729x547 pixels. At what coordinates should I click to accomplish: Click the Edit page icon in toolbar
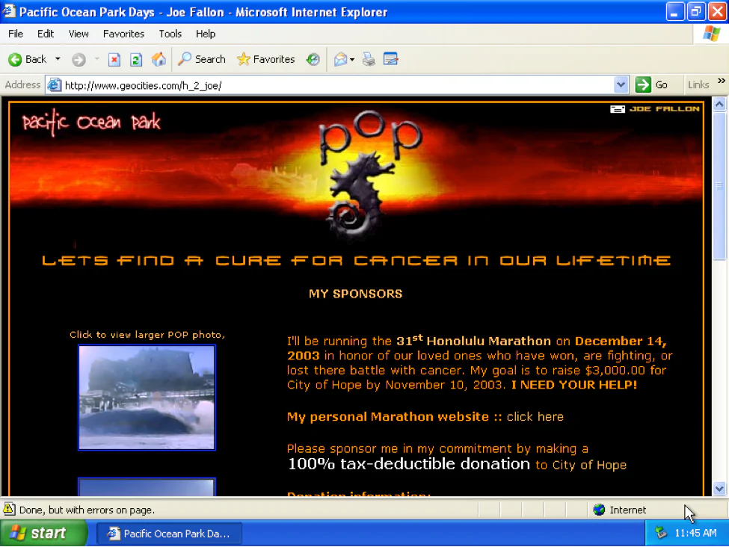[x=390, y=60]
